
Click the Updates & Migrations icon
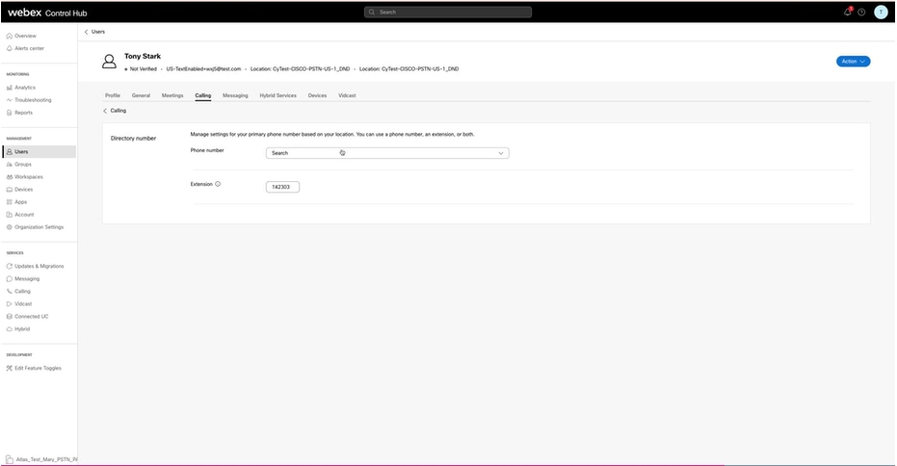pos(10,266)
